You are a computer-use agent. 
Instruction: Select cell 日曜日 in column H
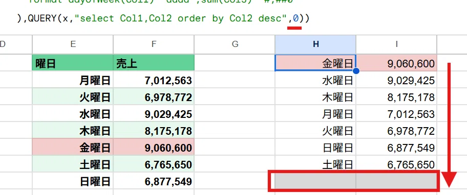click(x=315, y=148)
